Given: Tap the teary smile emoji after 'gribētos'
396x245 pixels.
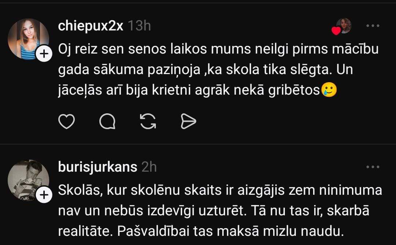Looking at the screenshot, I should (329, 90).
